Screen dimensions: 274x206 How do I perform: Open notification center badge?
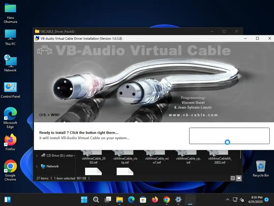point(267,199)
